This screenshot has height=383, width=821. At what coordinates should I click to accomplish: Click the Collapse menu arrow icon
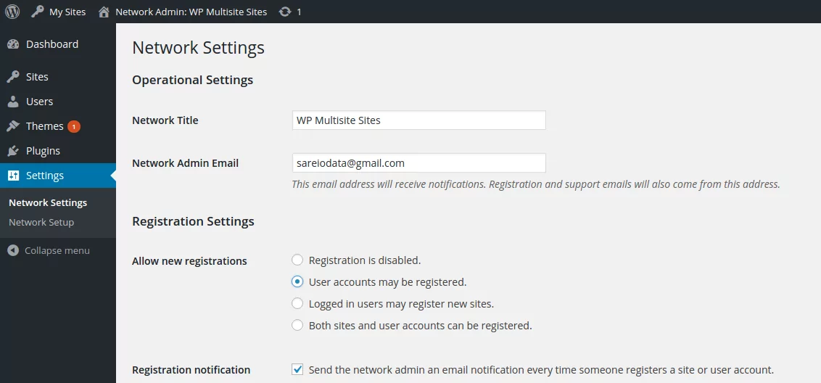pyautogui.click(x=13, y=251)
